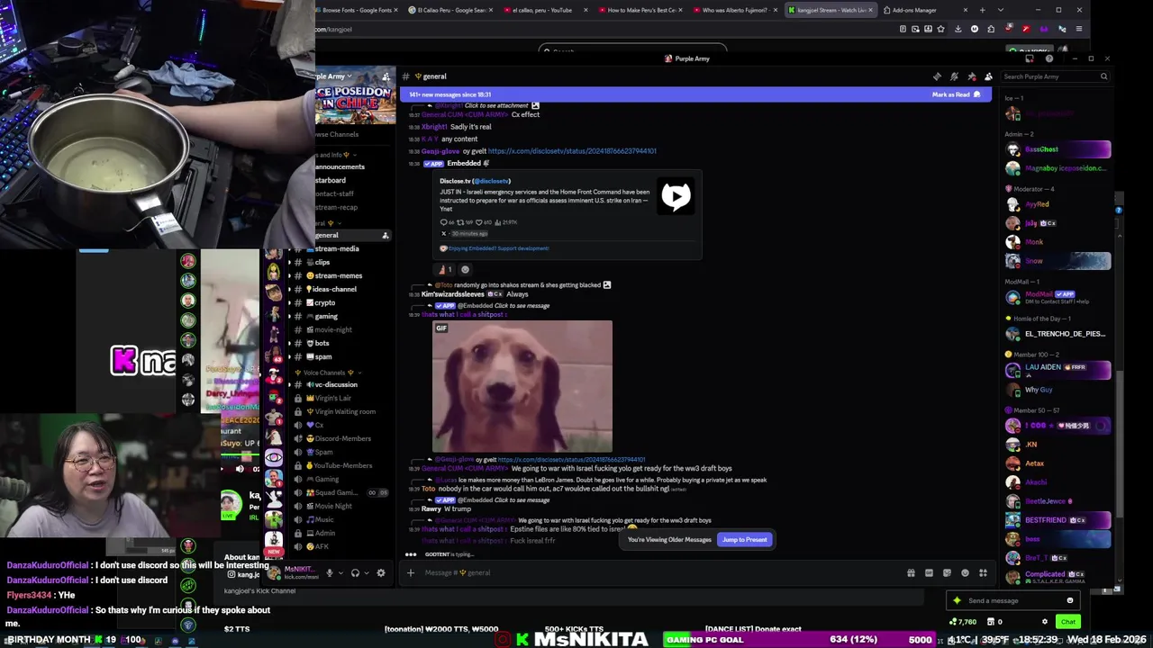This screenshot has height=648, width=1153.
Task: Click the green Kick Chat button
Action: [1068, 622]
